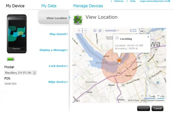Click the View Location map app icon
This screenshot has height=115, width=174.
(78, 20)
